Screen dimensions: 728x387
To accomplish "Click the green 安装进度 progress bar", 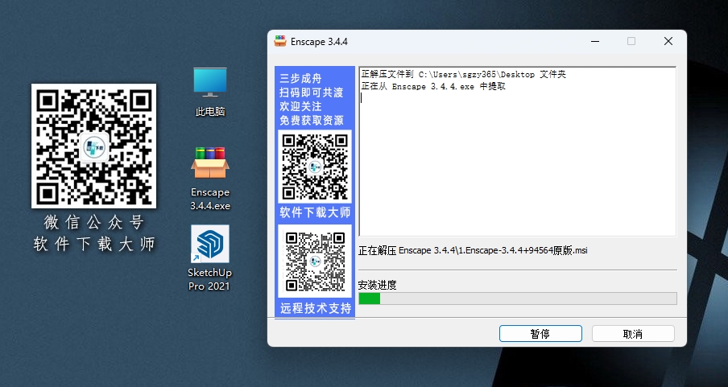I will tap(518, 298).
